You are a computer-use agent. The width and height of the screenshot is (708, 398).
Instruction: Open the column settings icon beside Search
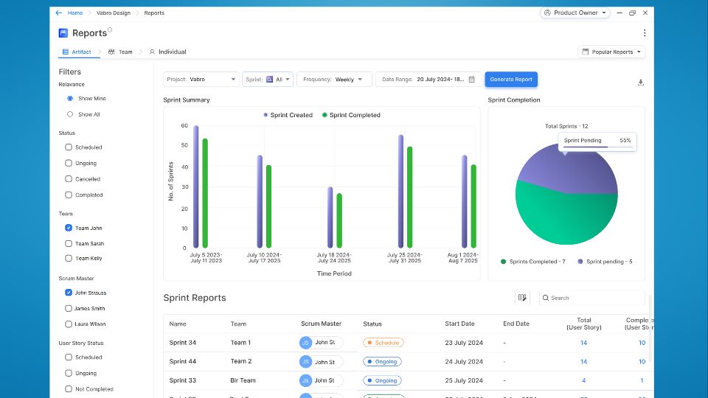point(522,298)
